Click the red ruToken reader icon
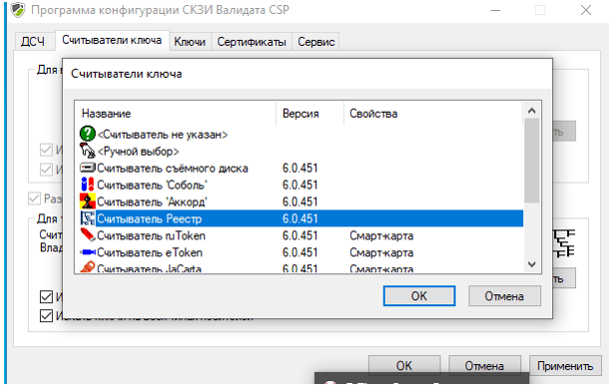The width and height of the screenshot is (615, 391). pyautogui.click(x=88, y=235)
